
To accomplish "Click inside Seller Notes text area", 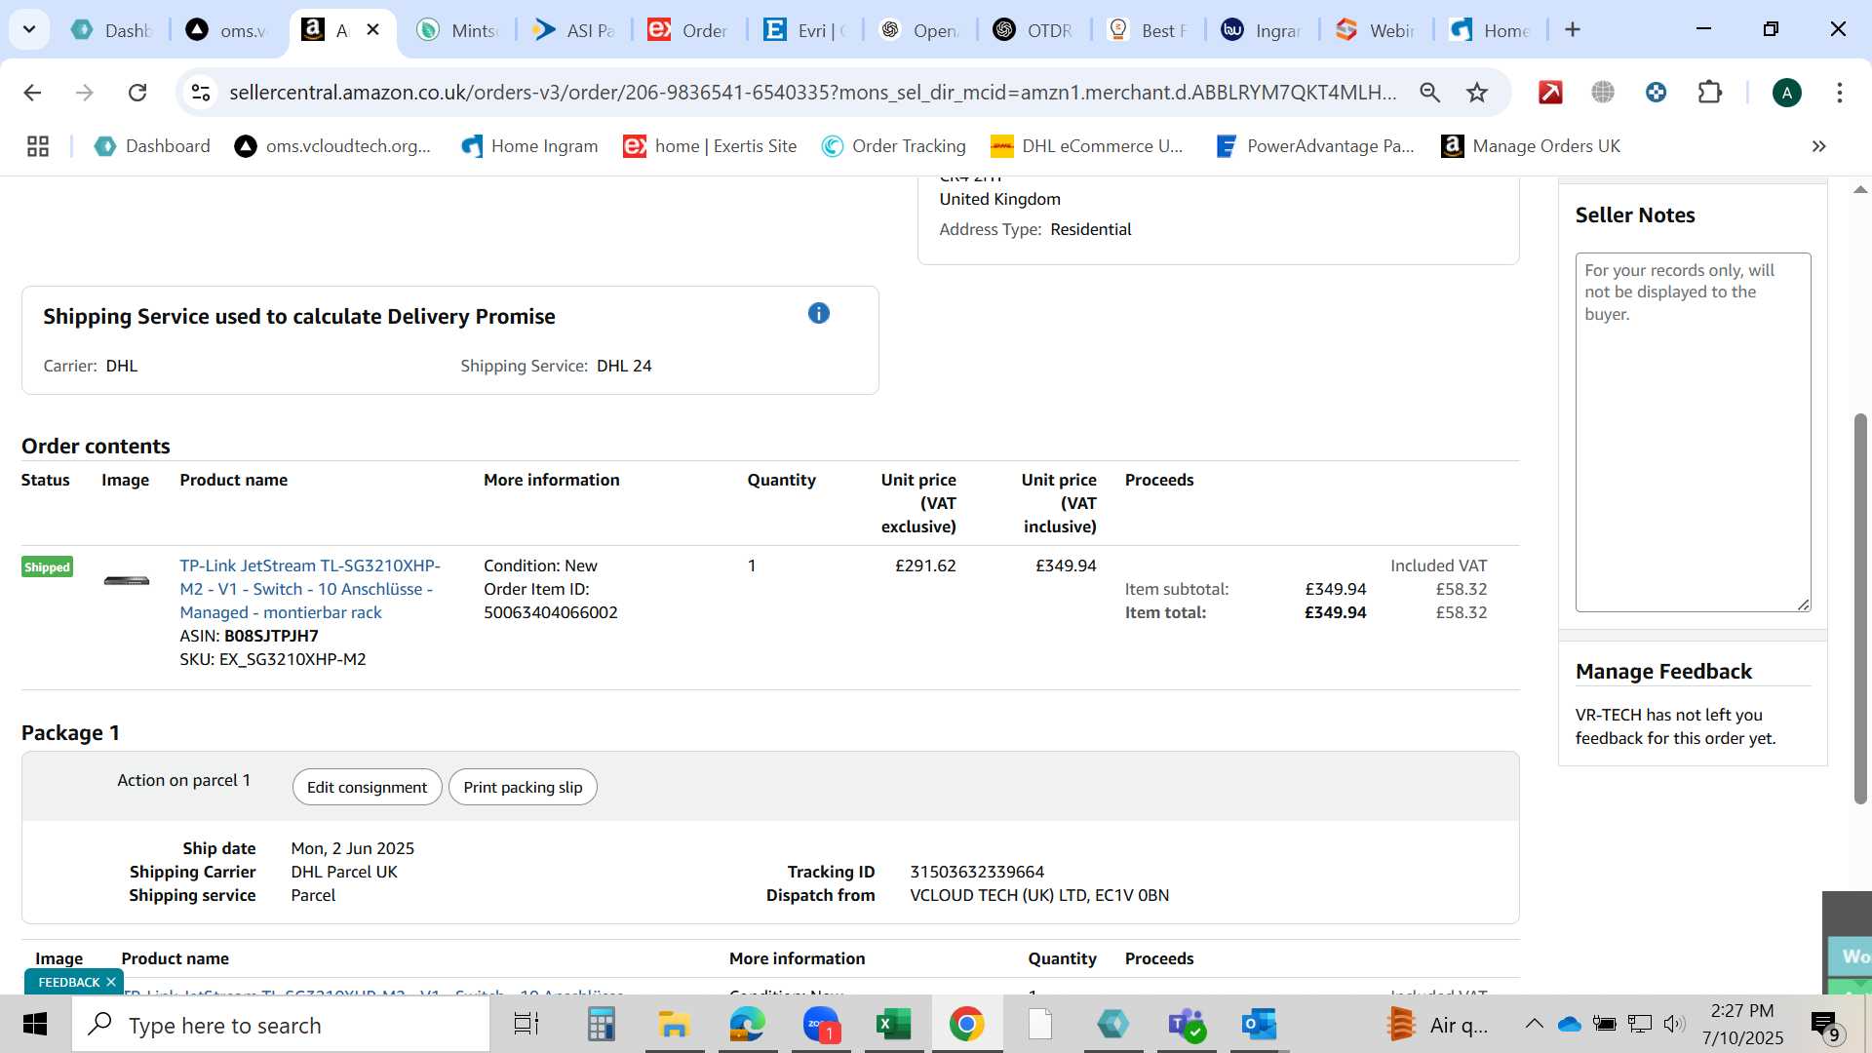I will (x=1693, y=432).
